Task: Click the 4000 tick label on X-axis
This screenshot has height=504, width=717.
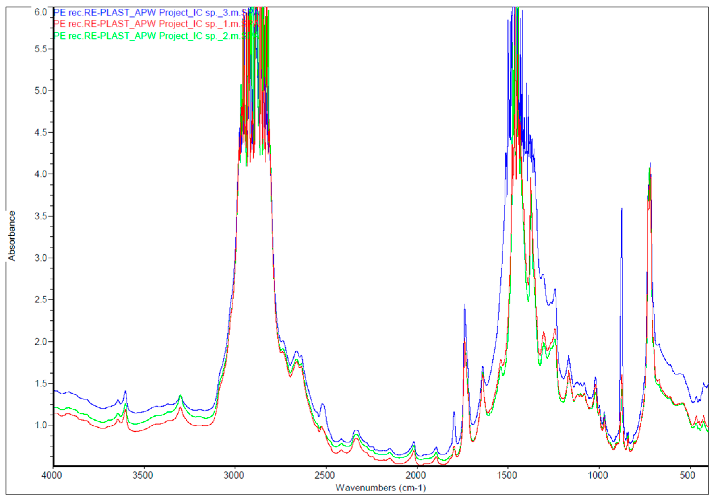Action: pyautogui.click(x=52, y=476)
